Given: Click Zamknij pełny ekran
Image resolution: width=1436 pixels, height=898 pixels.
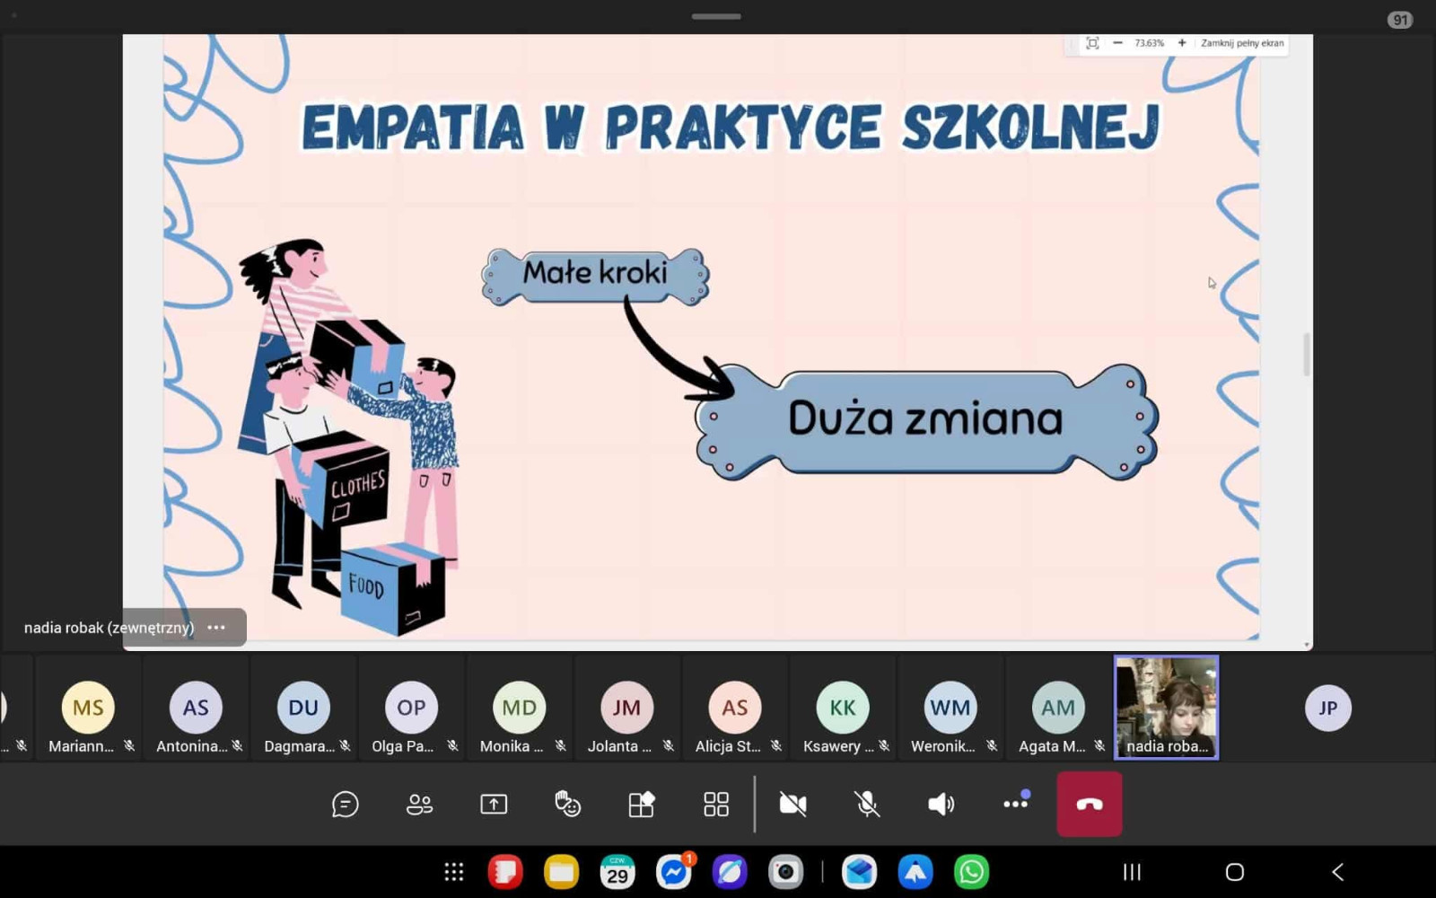Looking at the screenshot, I should [1242, 43].
